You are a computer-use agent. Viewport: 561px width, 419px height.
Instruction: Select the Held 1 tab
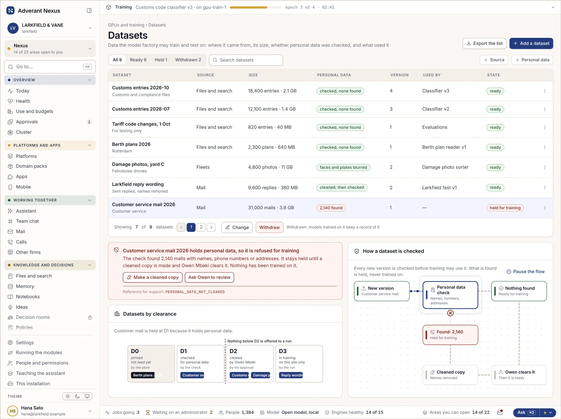coord(161,60)
